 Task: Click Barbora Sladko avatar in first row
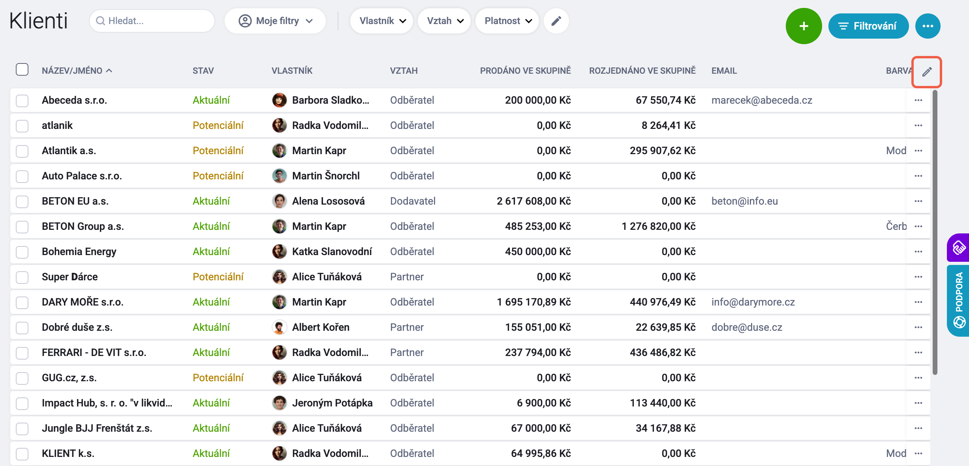(x=279, y=100)
